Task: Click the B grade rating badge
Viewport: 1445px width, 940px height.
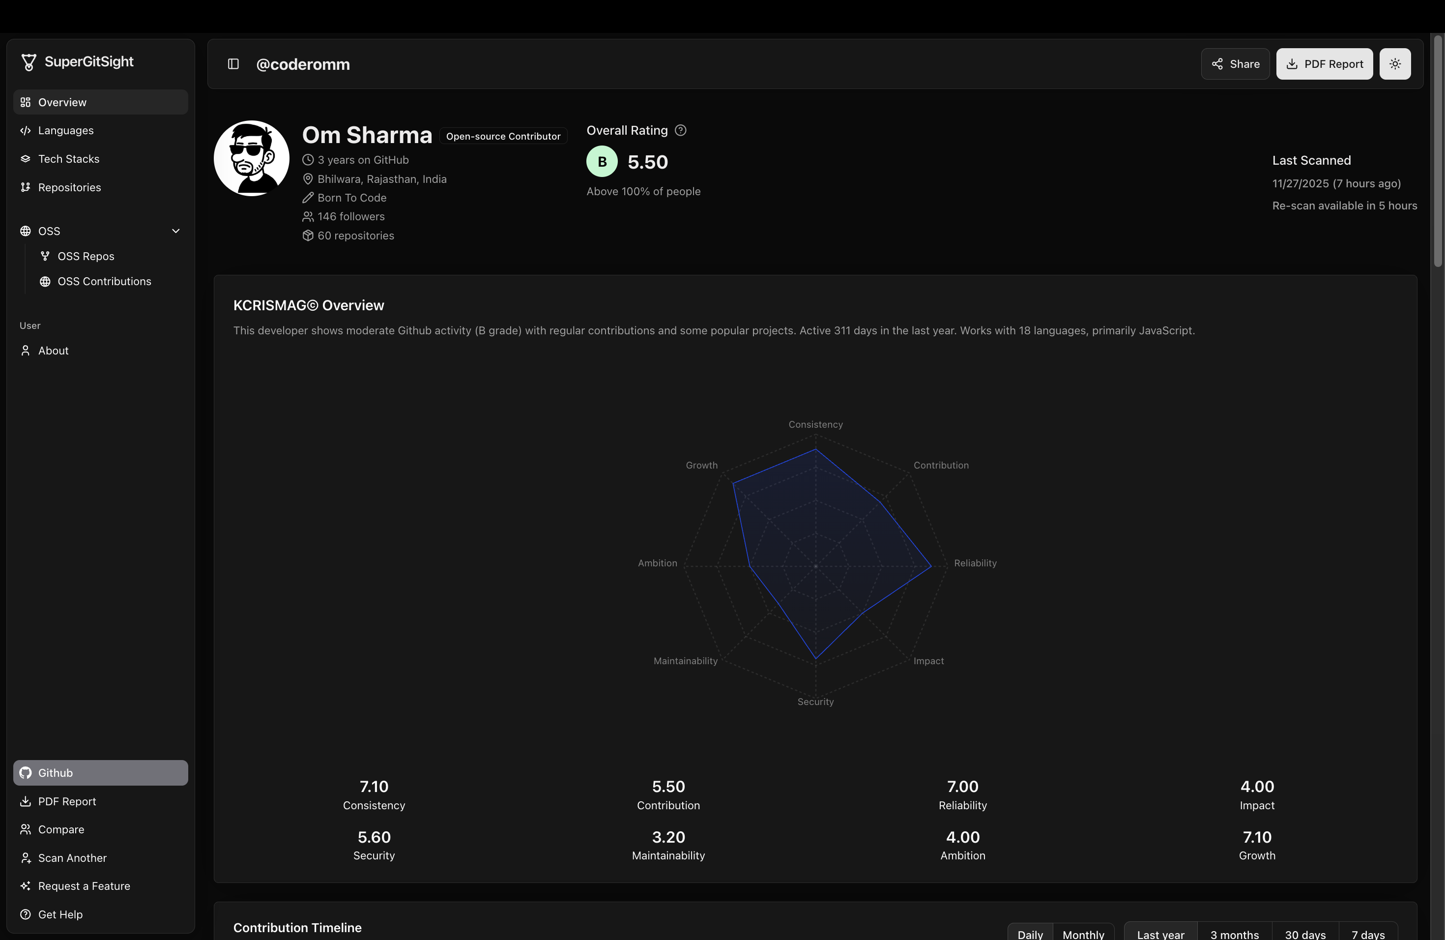Action: click(x=602, y=162)
